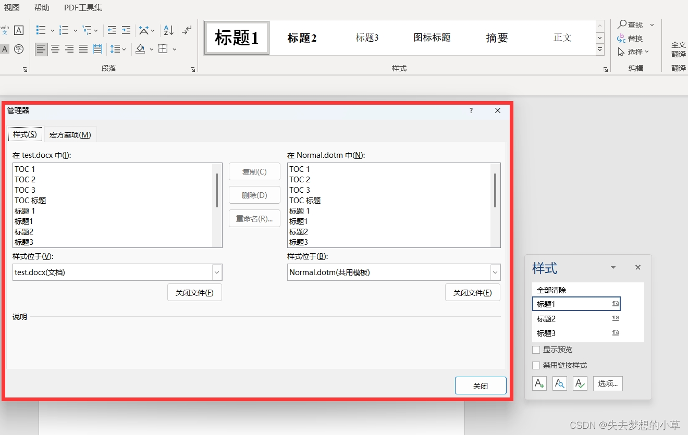This screenshot has height=435, width=688.
Task: Expand the styles gallery more arrow
Action: click(x=600, y=50)
